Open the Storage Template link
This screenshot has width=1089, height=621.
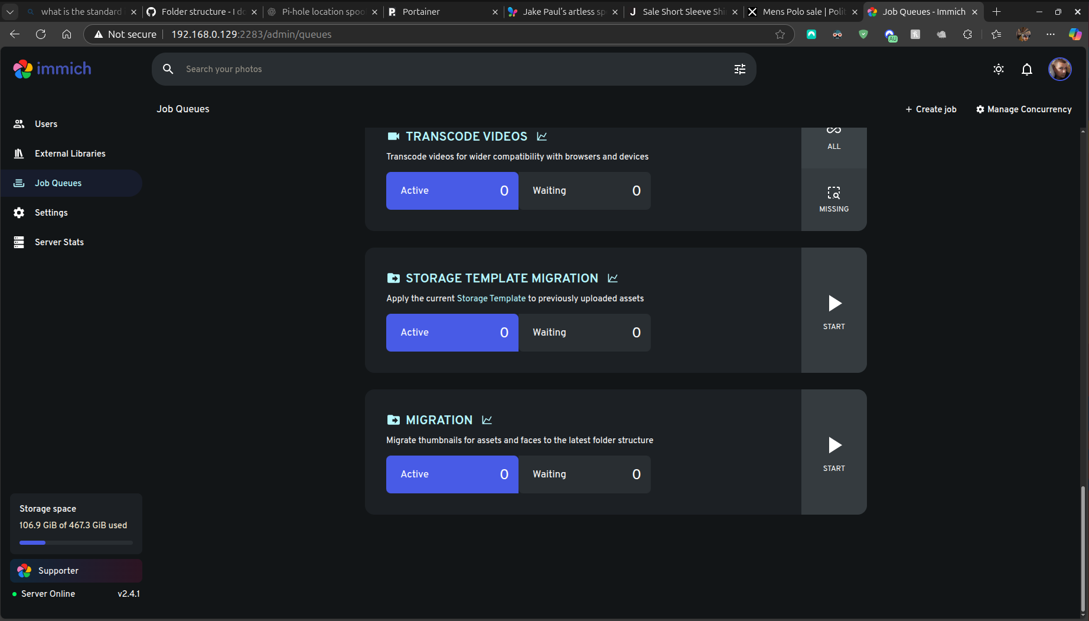[x=491, y=298]
